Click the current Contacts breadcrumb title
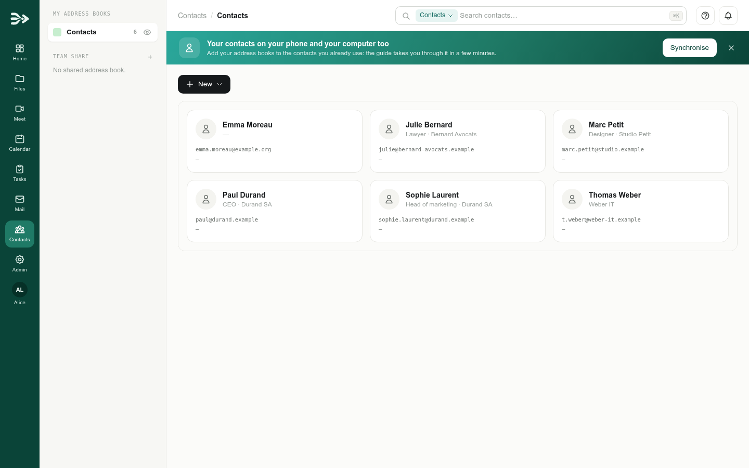The width and height of the screenshot is (749, 468). pos(233,16)
